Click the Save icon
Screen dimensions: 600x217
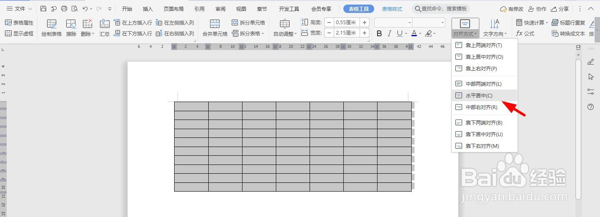[43, 9]
